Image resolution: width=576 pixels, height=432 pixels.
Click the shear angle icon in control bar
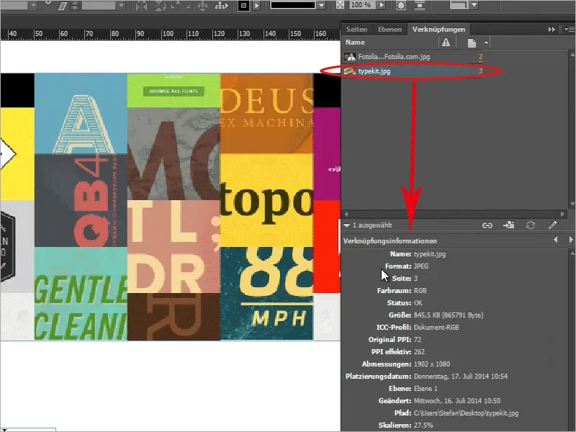pos(62,6)
